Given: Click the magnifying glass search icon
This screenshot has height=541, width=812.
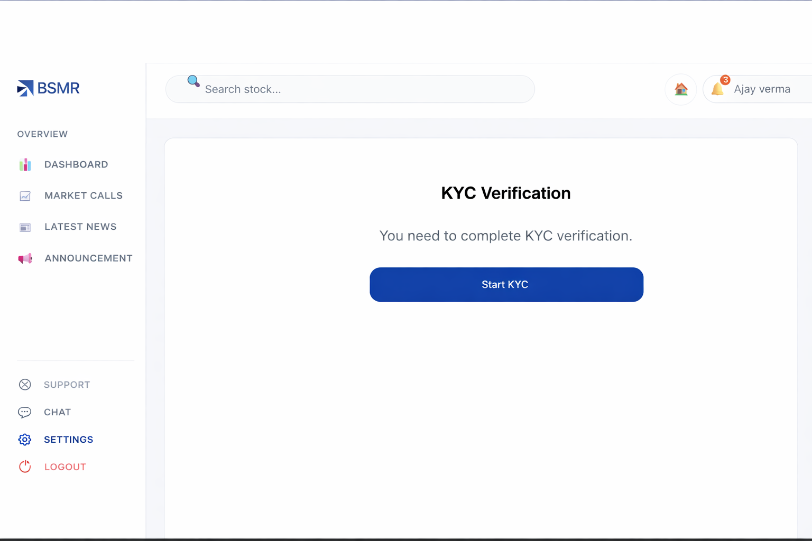Looking at the screenshot, I should (x=193, y=81).
